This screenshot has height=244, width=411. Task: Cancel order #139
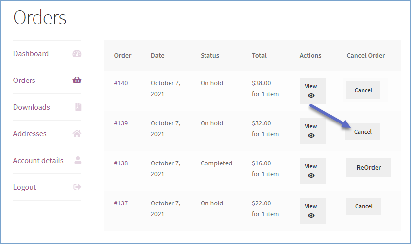[363, 132]
